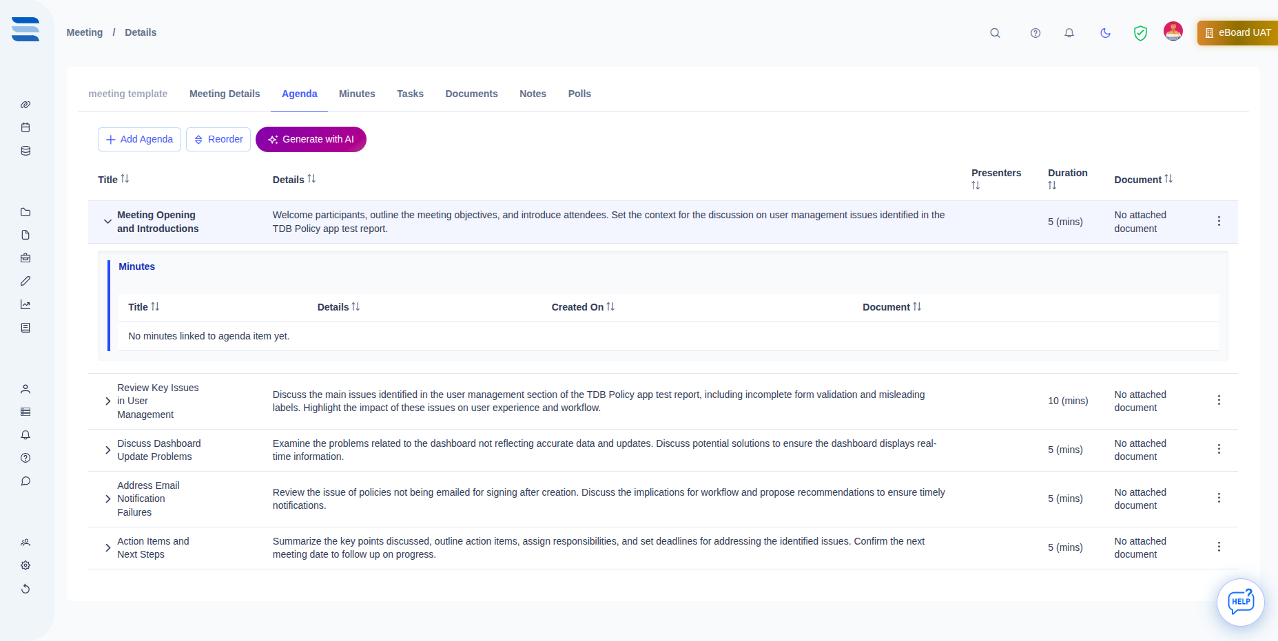Viewport: 1278px width, 641px height.
Task: Switch to the Minutes tab
Action: (x=356, y=94)
